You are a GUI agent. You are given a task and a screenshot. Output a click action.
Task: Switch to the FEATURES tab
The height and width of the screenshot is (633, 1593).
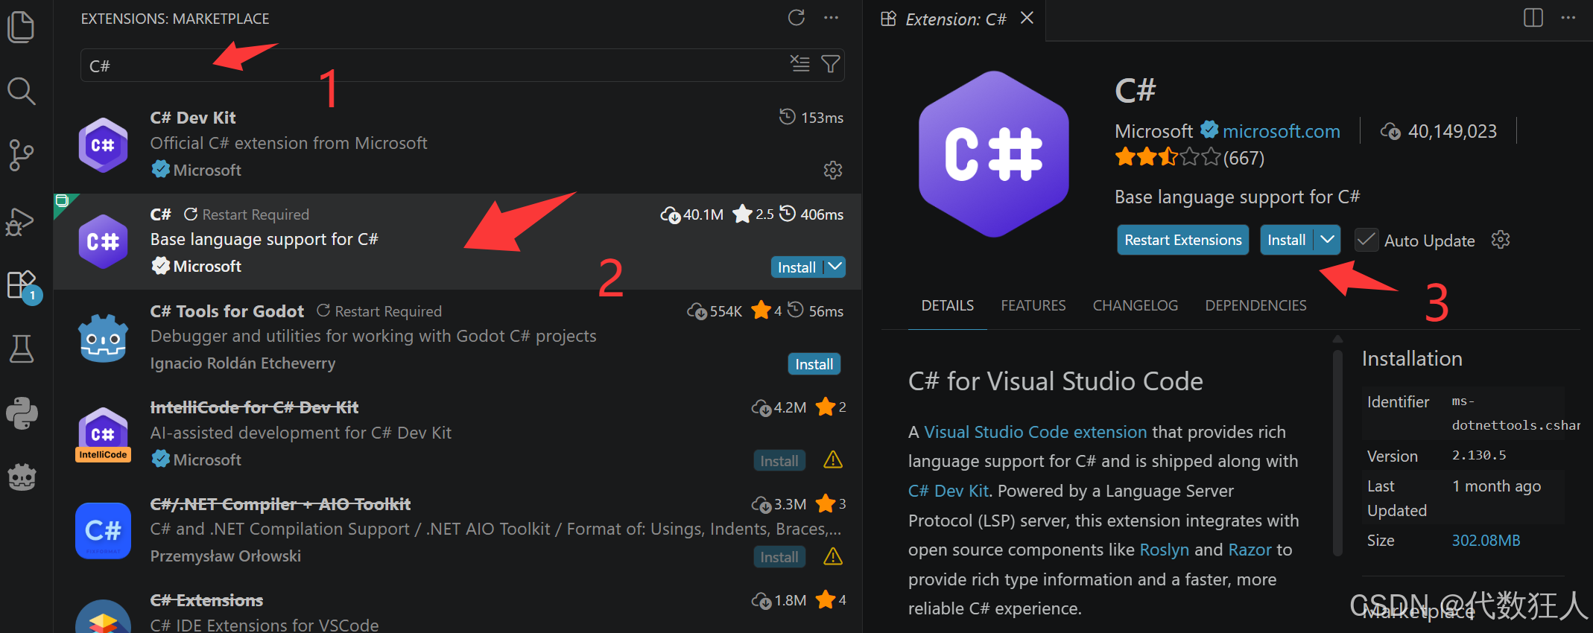coord(1033,305)
